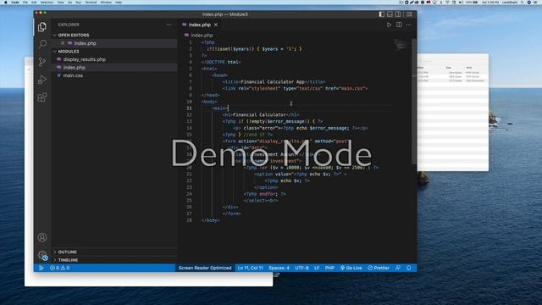The height and width of the screenshot is (305, 542).
Task: Start Go Live server
Action: coord(351,268)
